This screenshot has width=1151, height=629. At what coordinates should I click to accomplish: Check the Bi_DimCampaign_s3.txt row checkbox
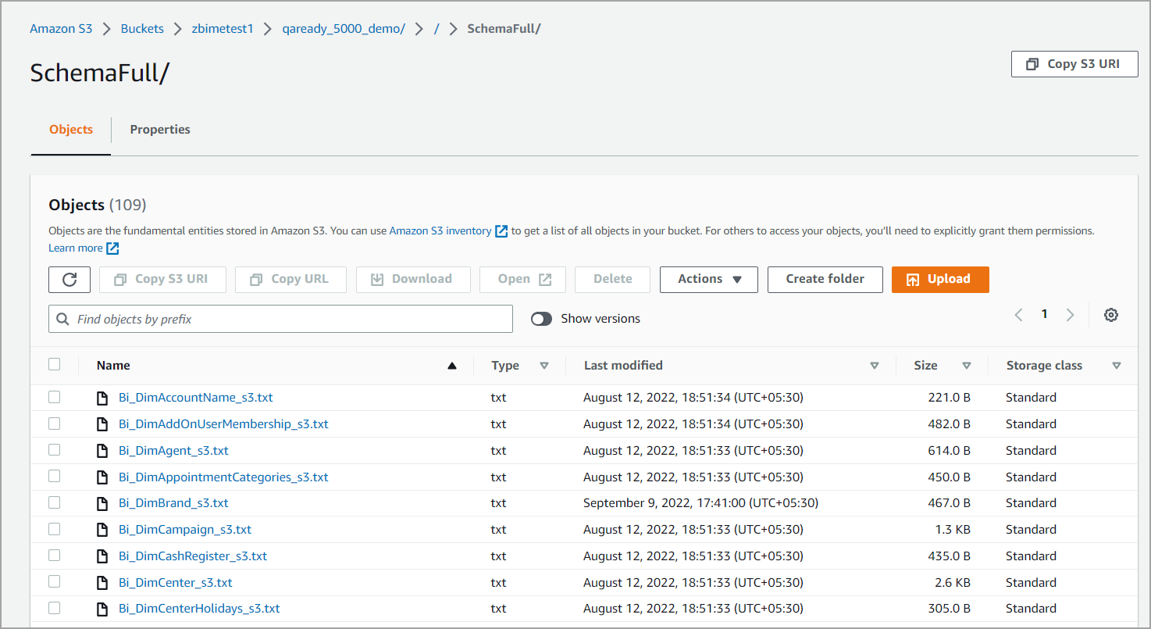pos(54,529)
